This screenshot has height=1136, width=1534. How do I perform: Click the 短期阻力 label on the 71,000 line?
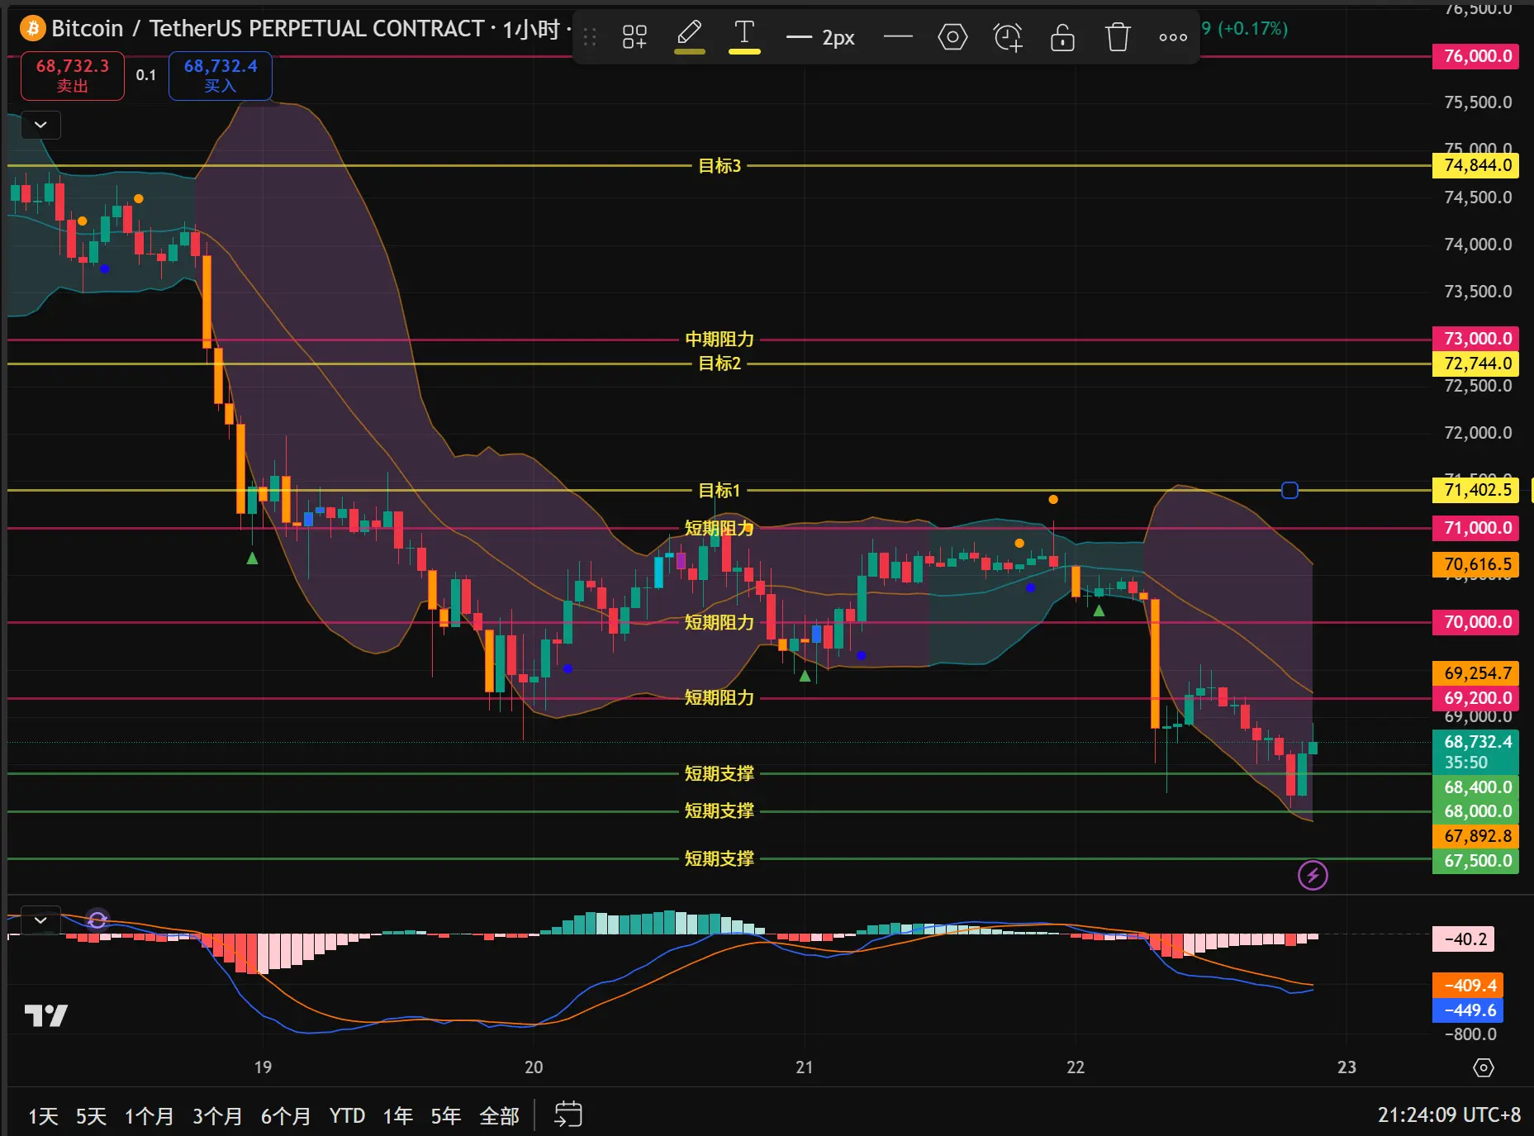tap(720, 528)
